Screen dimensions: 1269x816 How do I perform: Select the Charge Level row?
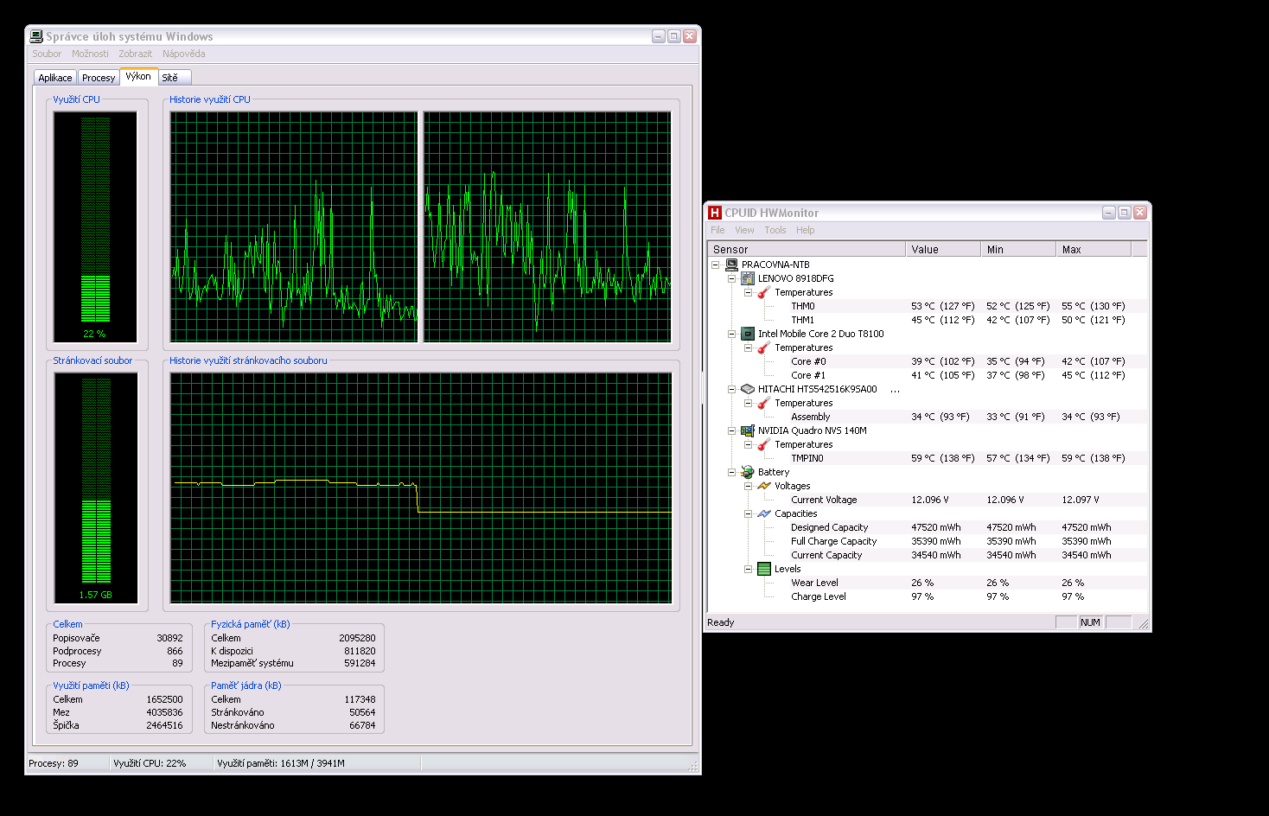pyautogui.click(x=928, y=596)
